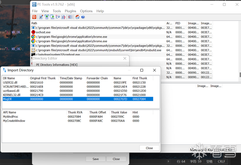Select the svchost.exe process row

(x=122, y=32)
